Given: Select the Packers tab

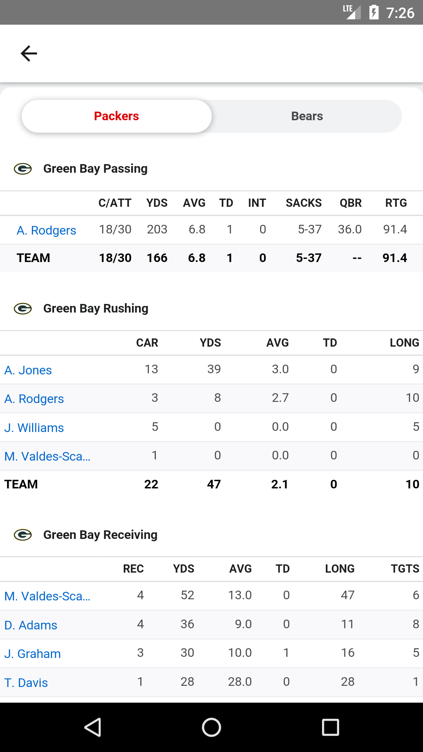Looking at the screenshot, I should (117, 116).
